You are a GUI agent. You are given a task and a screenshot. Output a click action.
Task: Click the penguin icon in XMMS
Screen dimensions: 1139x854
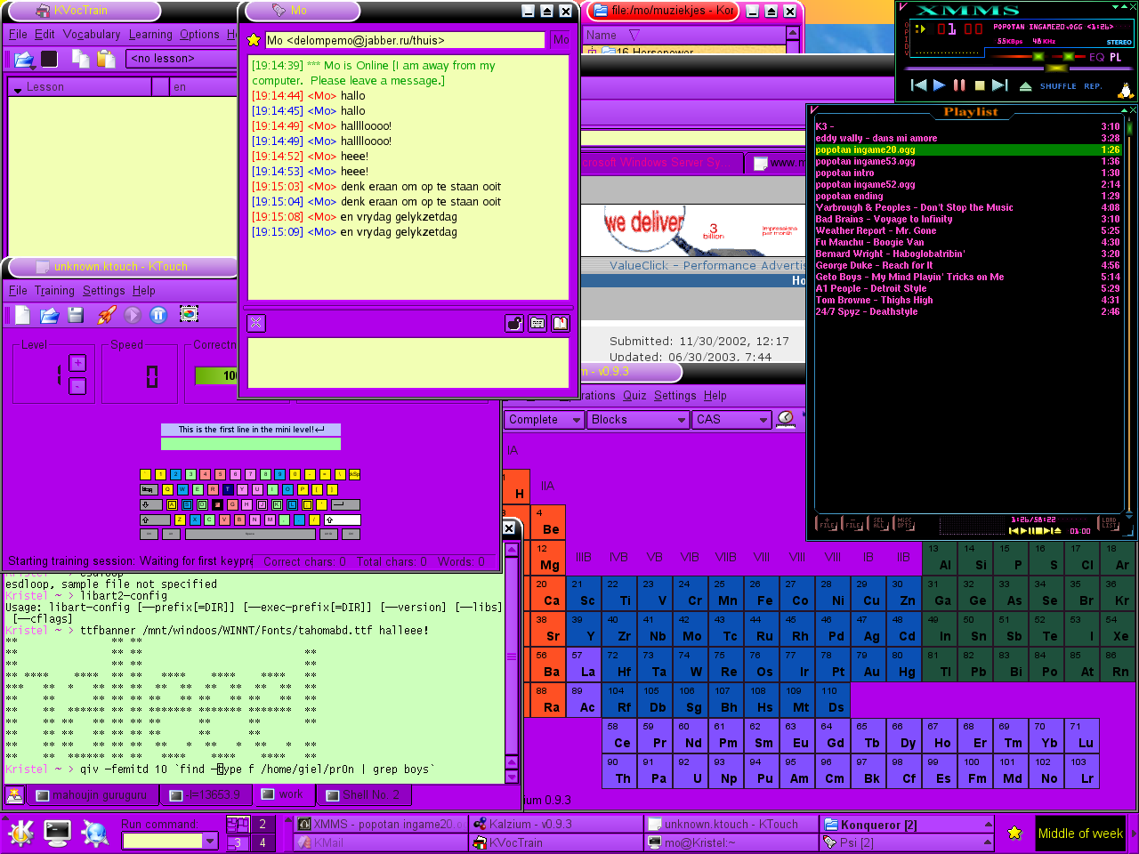[x=1126, y=89]
